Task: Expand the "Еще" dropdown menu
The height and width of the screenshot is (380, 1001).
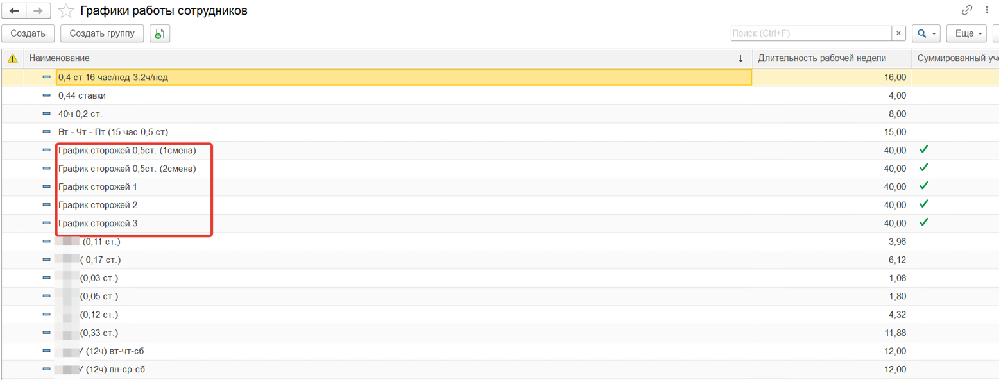Action: [966, 33]
